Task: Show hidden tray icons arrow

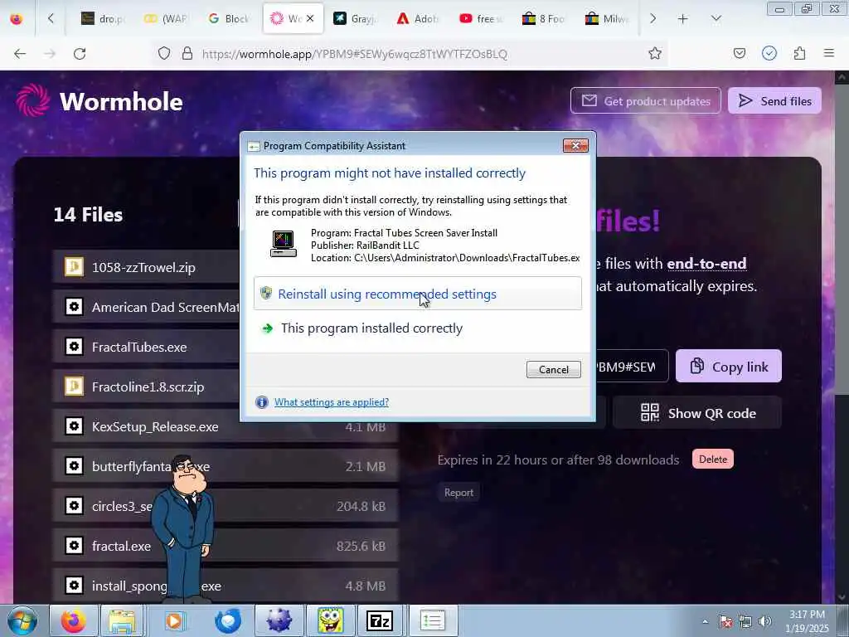Action: click(x=705, y=621)
